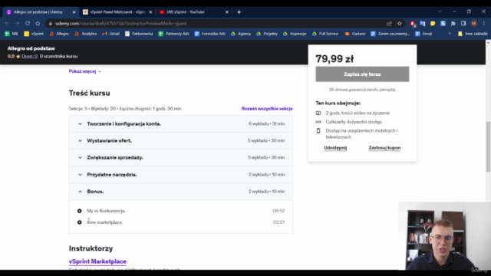Click the page vertical scrollbar thumb
Screen dimensions: 491x276
(x=488, y=146)
